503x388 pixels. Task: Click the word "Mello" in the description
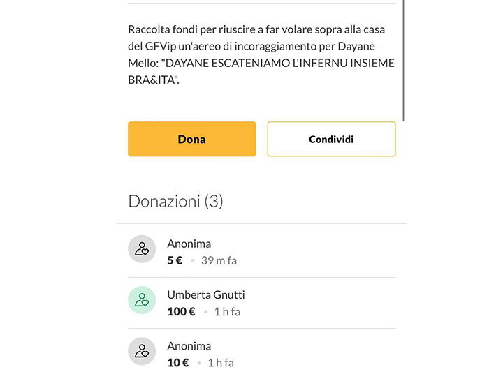tap(143, 64)
